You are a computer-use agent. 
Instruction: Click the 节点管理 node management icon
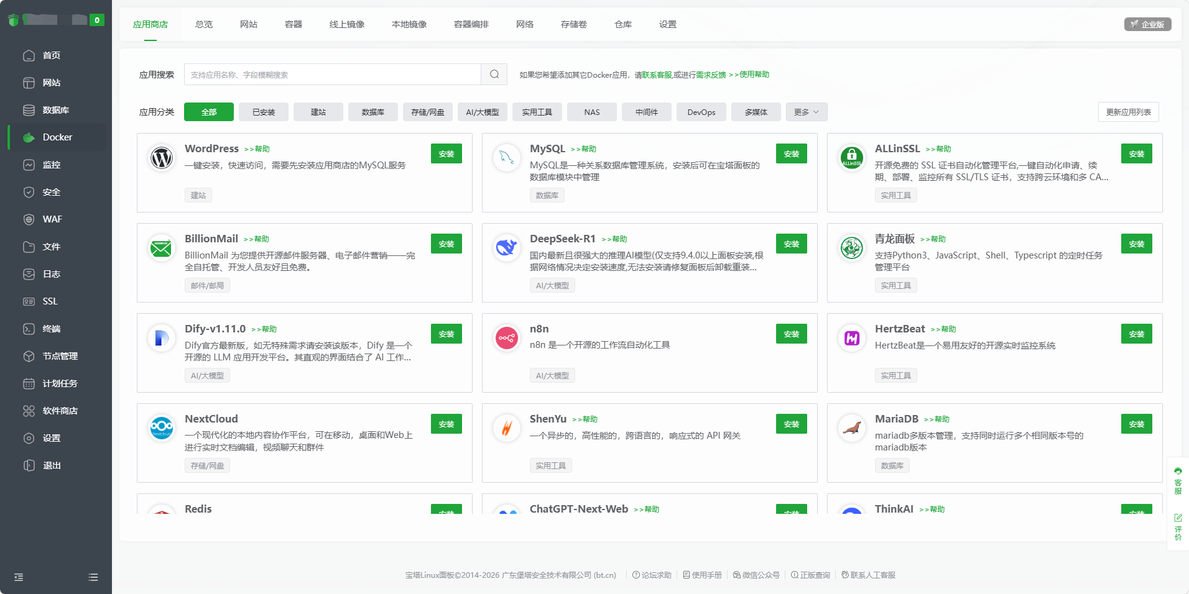(x=29, y=356)
